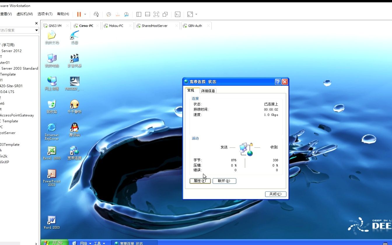Pause the virtual machine with the orange button
The height and width of the screenshot is (245, 392).
[79, 14]
